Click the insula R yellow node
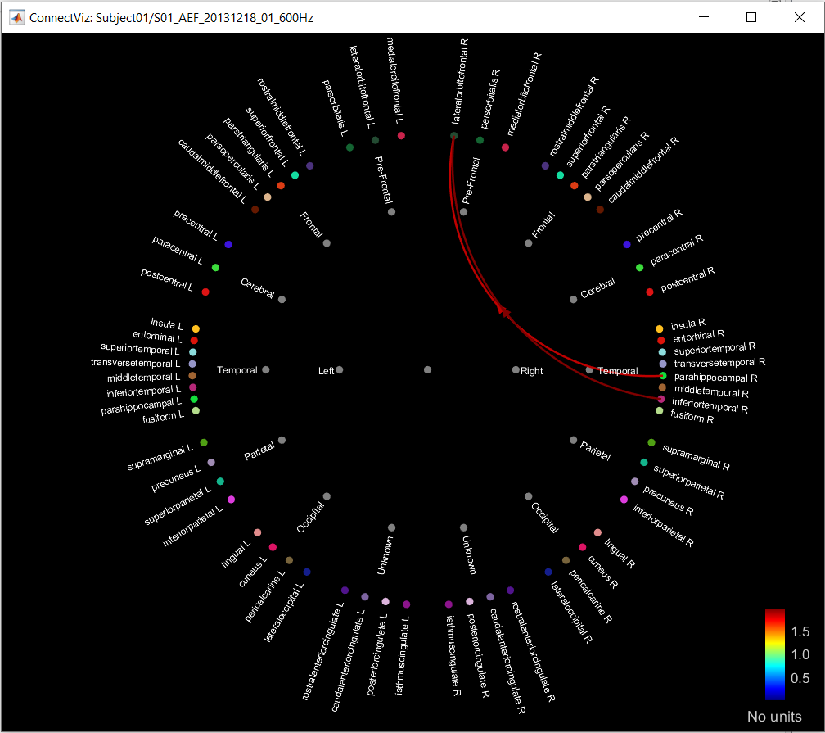This screenshot has width=825, height=733. pos(660,328)
